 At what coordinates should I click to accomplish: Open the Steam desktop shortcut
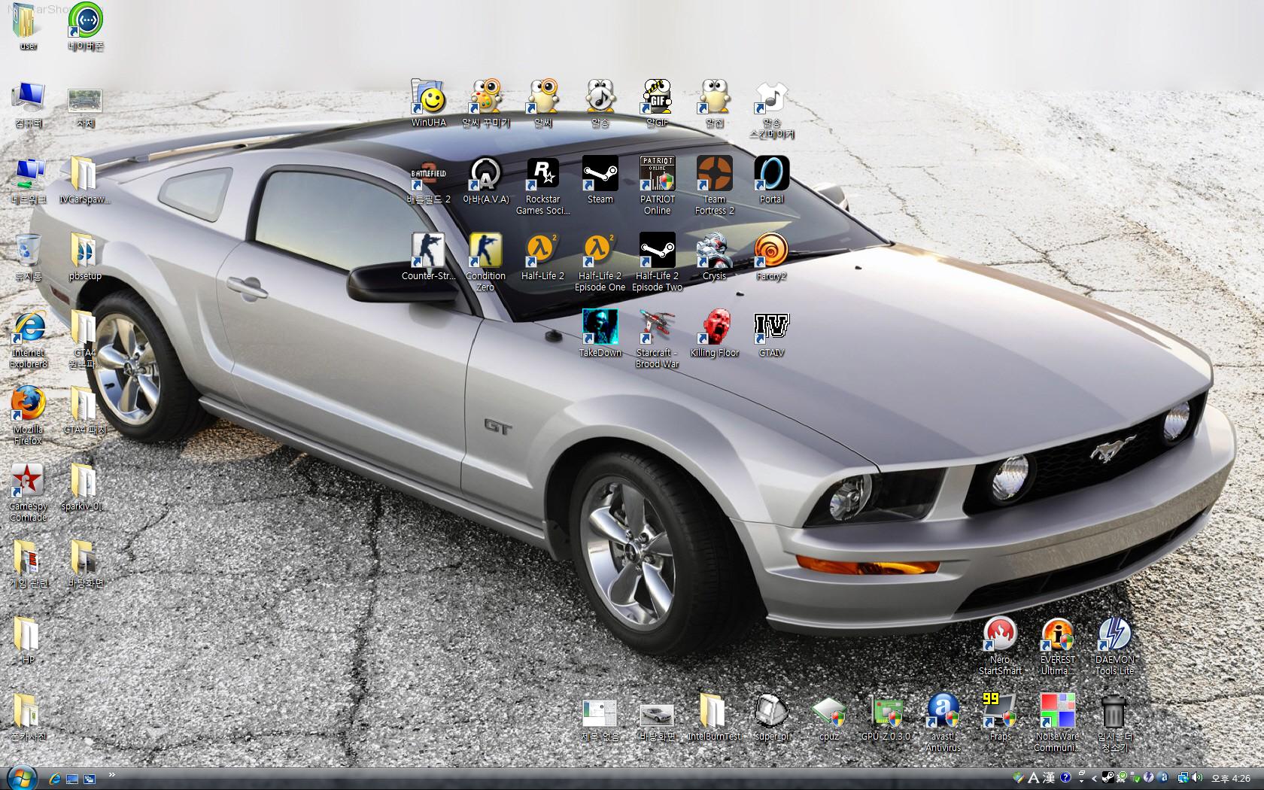tap(600, 175)
